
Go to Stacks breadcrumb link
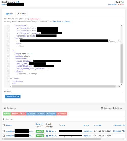[x=3, y=4]
